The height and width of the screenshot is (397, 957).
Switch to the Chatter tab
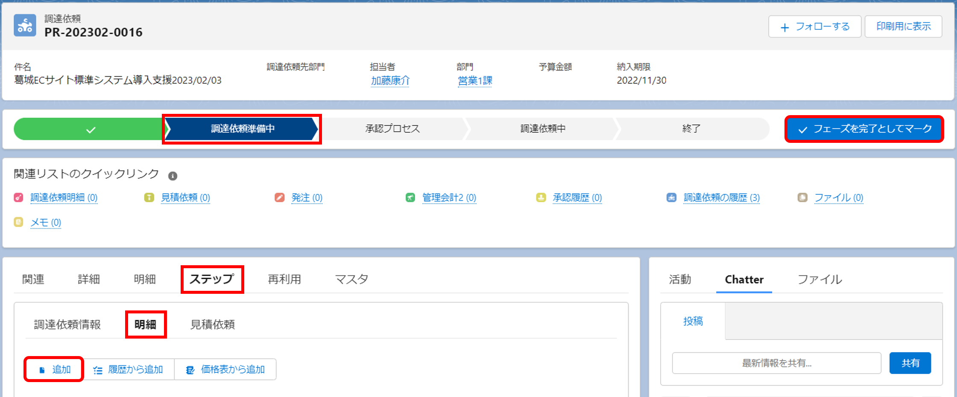point(744,279)
